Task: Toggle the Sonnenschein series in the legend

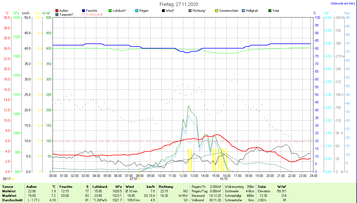Action: click(217, 11)
